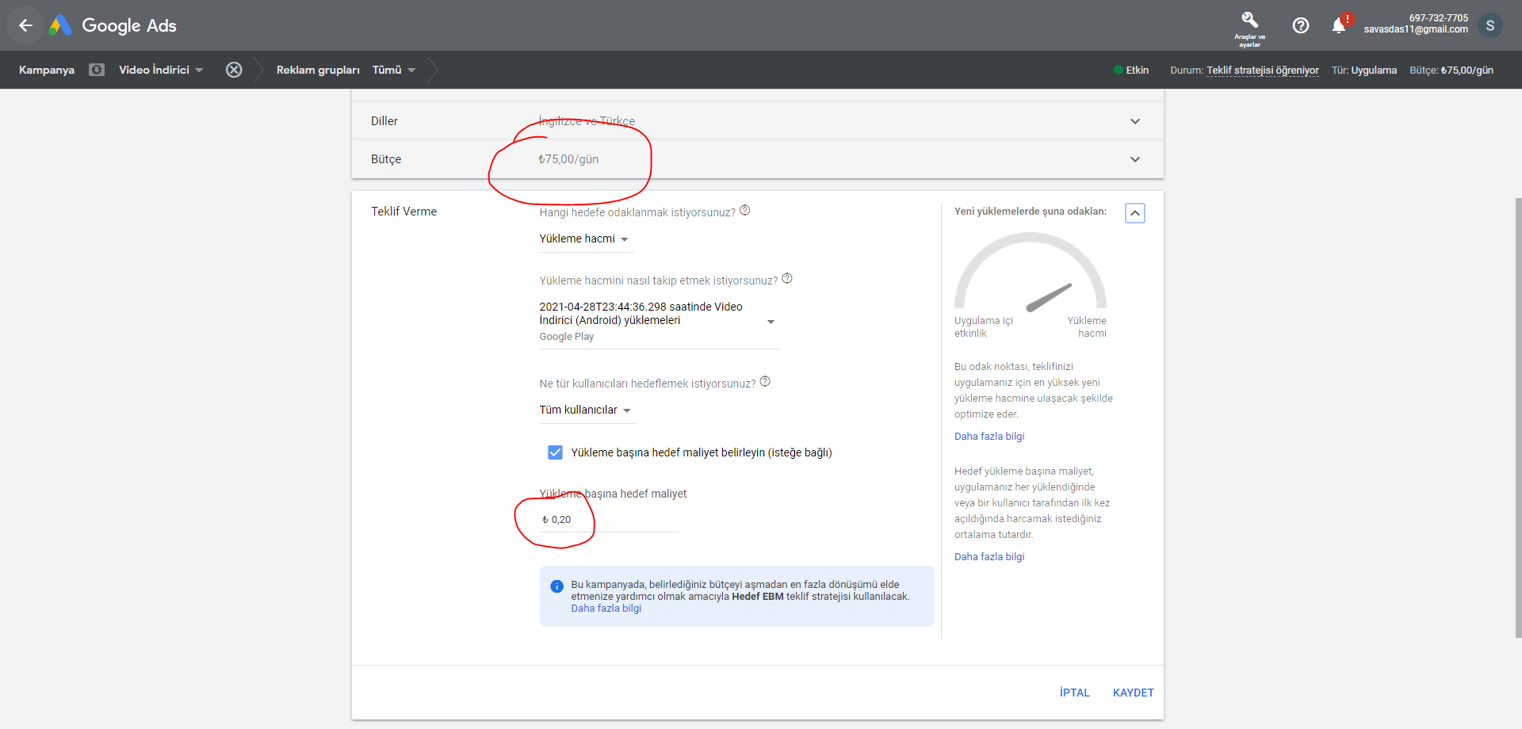Click Reklam grupları breadcrumb item
The image size is (1522, 729).
tap(318, 70)
